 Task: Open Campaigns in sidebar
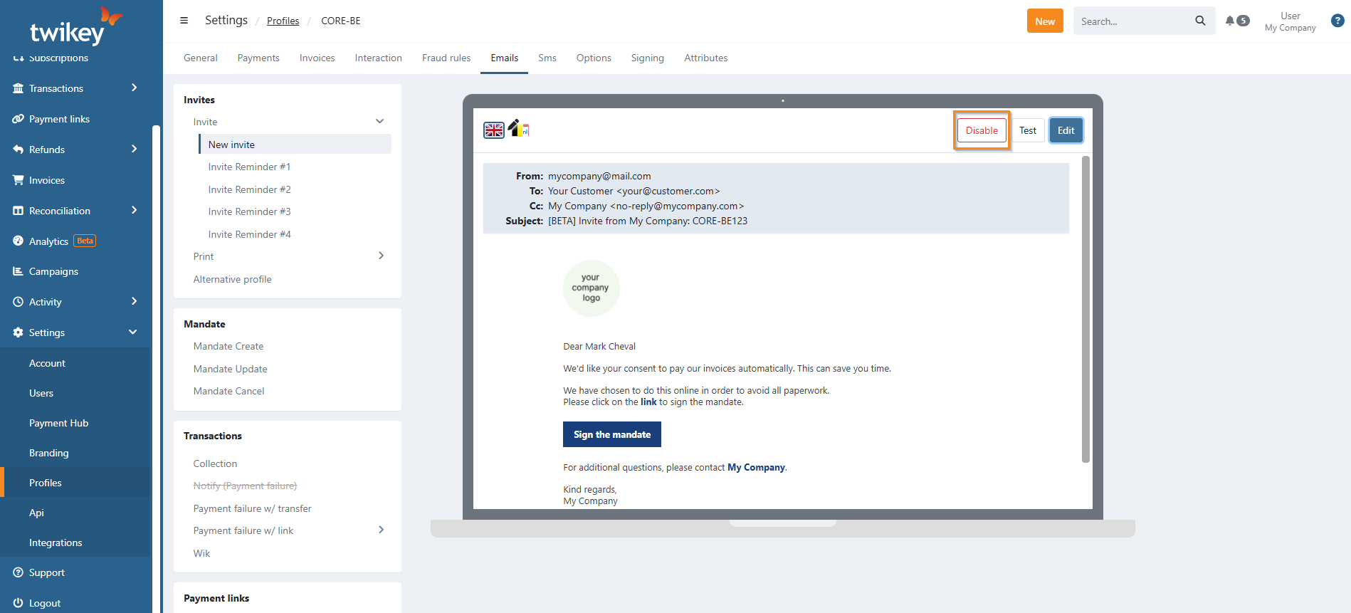point(53,271)
